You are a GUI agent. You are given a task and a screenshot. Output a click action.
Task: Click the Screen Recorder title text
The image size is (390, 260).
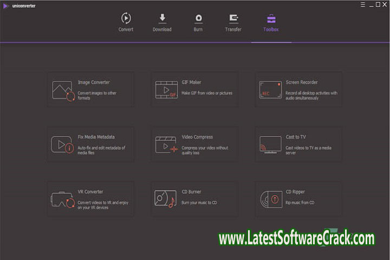pos(302,83)
